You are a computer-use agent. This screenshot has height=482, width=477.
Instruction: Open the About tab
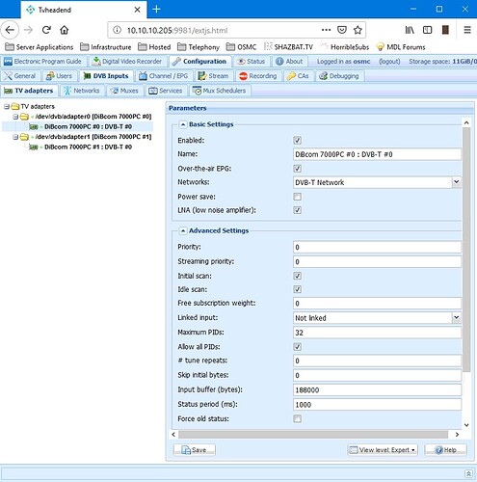(289, 62)
